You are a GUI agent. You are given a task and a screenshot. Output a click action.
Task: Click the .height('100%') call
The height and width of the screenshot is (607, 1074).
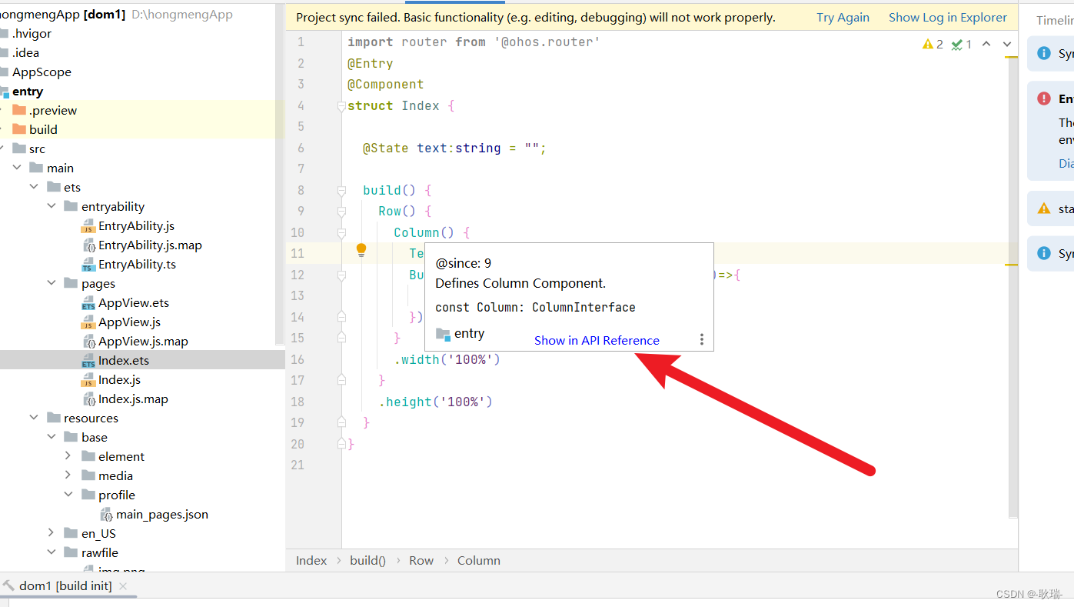pyautogui.click(x=435, y=402)
